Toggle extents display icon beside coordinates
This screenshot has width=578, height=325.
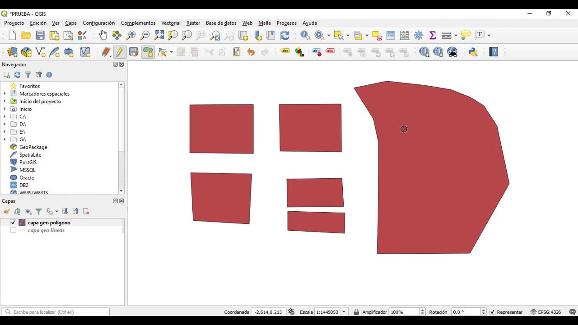point(291,312)
